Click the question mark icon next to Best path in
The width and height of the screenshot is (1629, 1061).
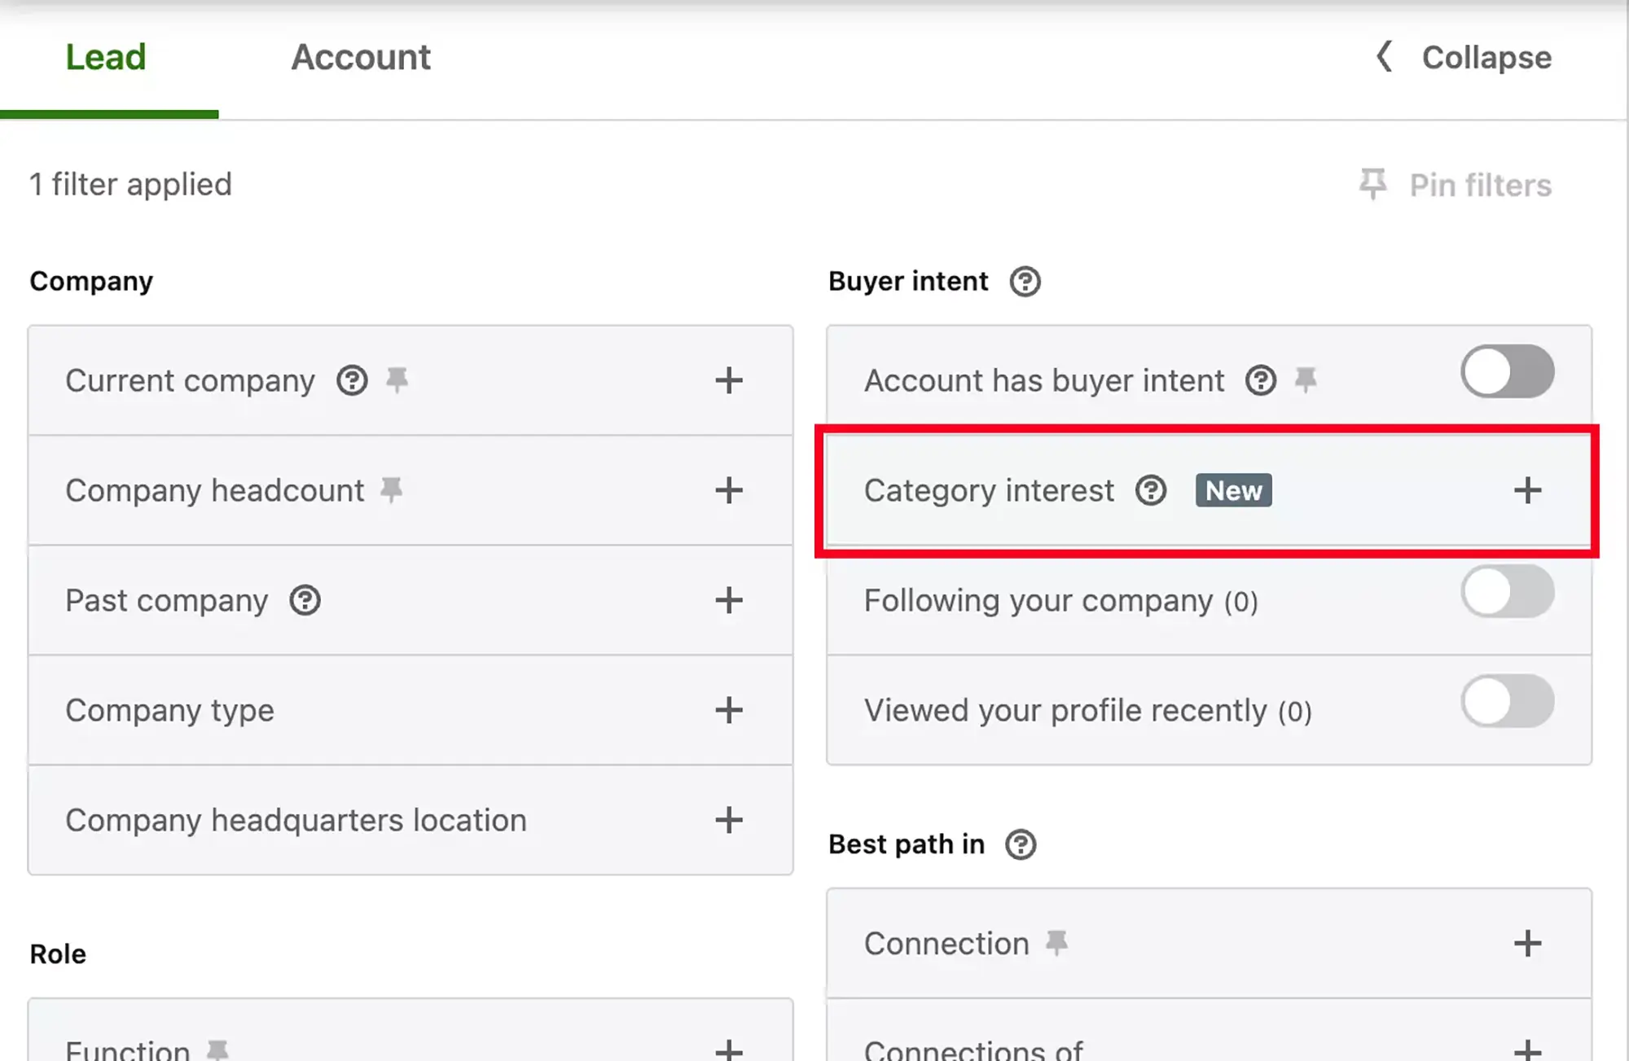(x=1020, y=844)
